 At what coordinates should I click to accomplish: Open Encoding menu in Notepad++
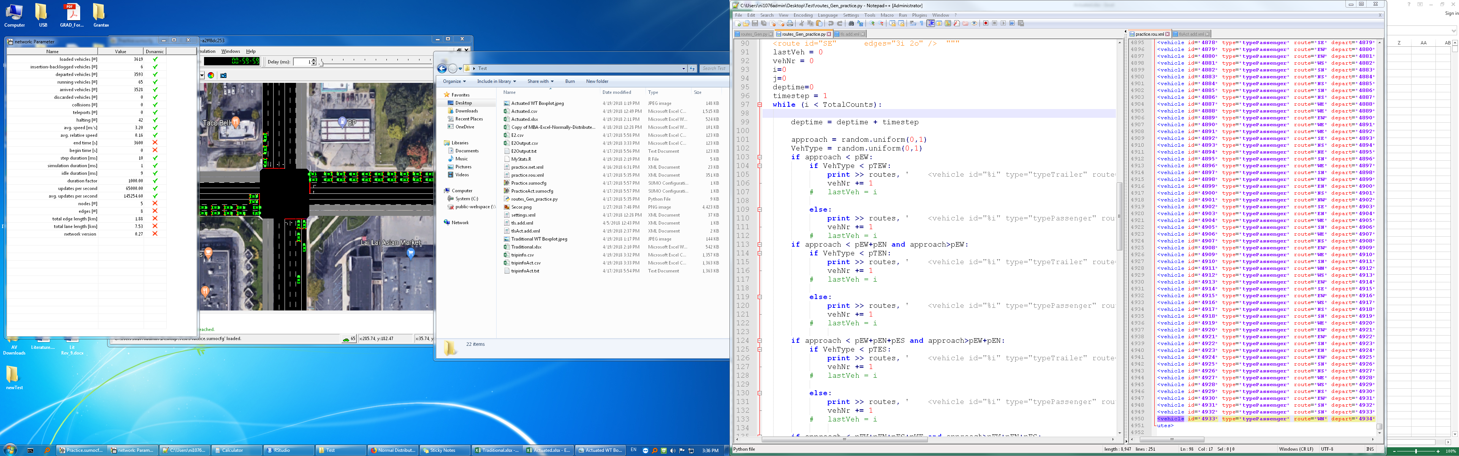802,15
